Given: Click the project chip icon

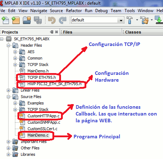Looking at the screenshot, I should [9, 39].
